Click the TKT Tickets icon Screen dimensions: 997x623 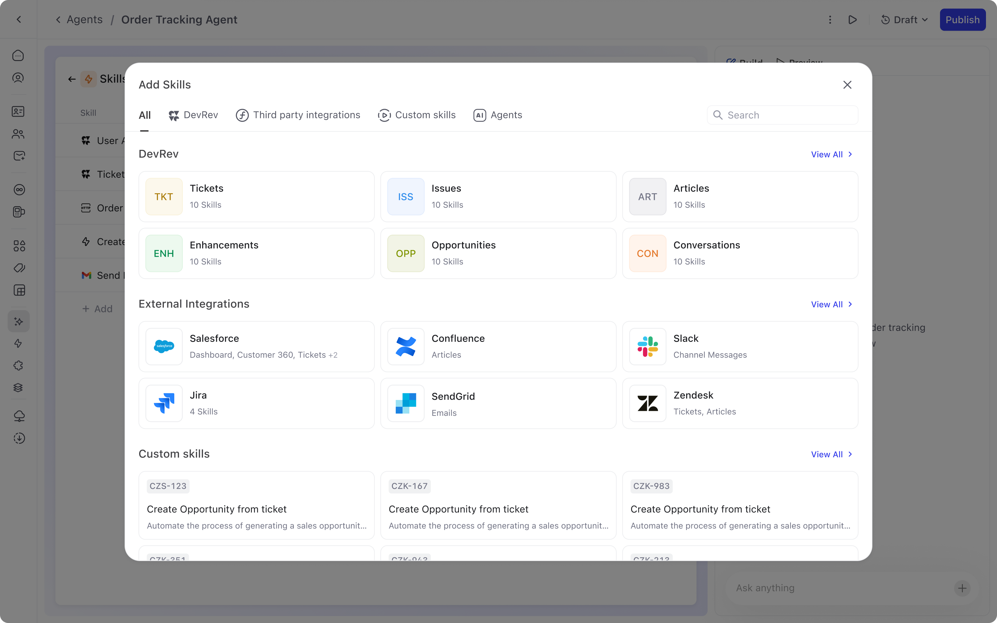[x=164, y=196]
